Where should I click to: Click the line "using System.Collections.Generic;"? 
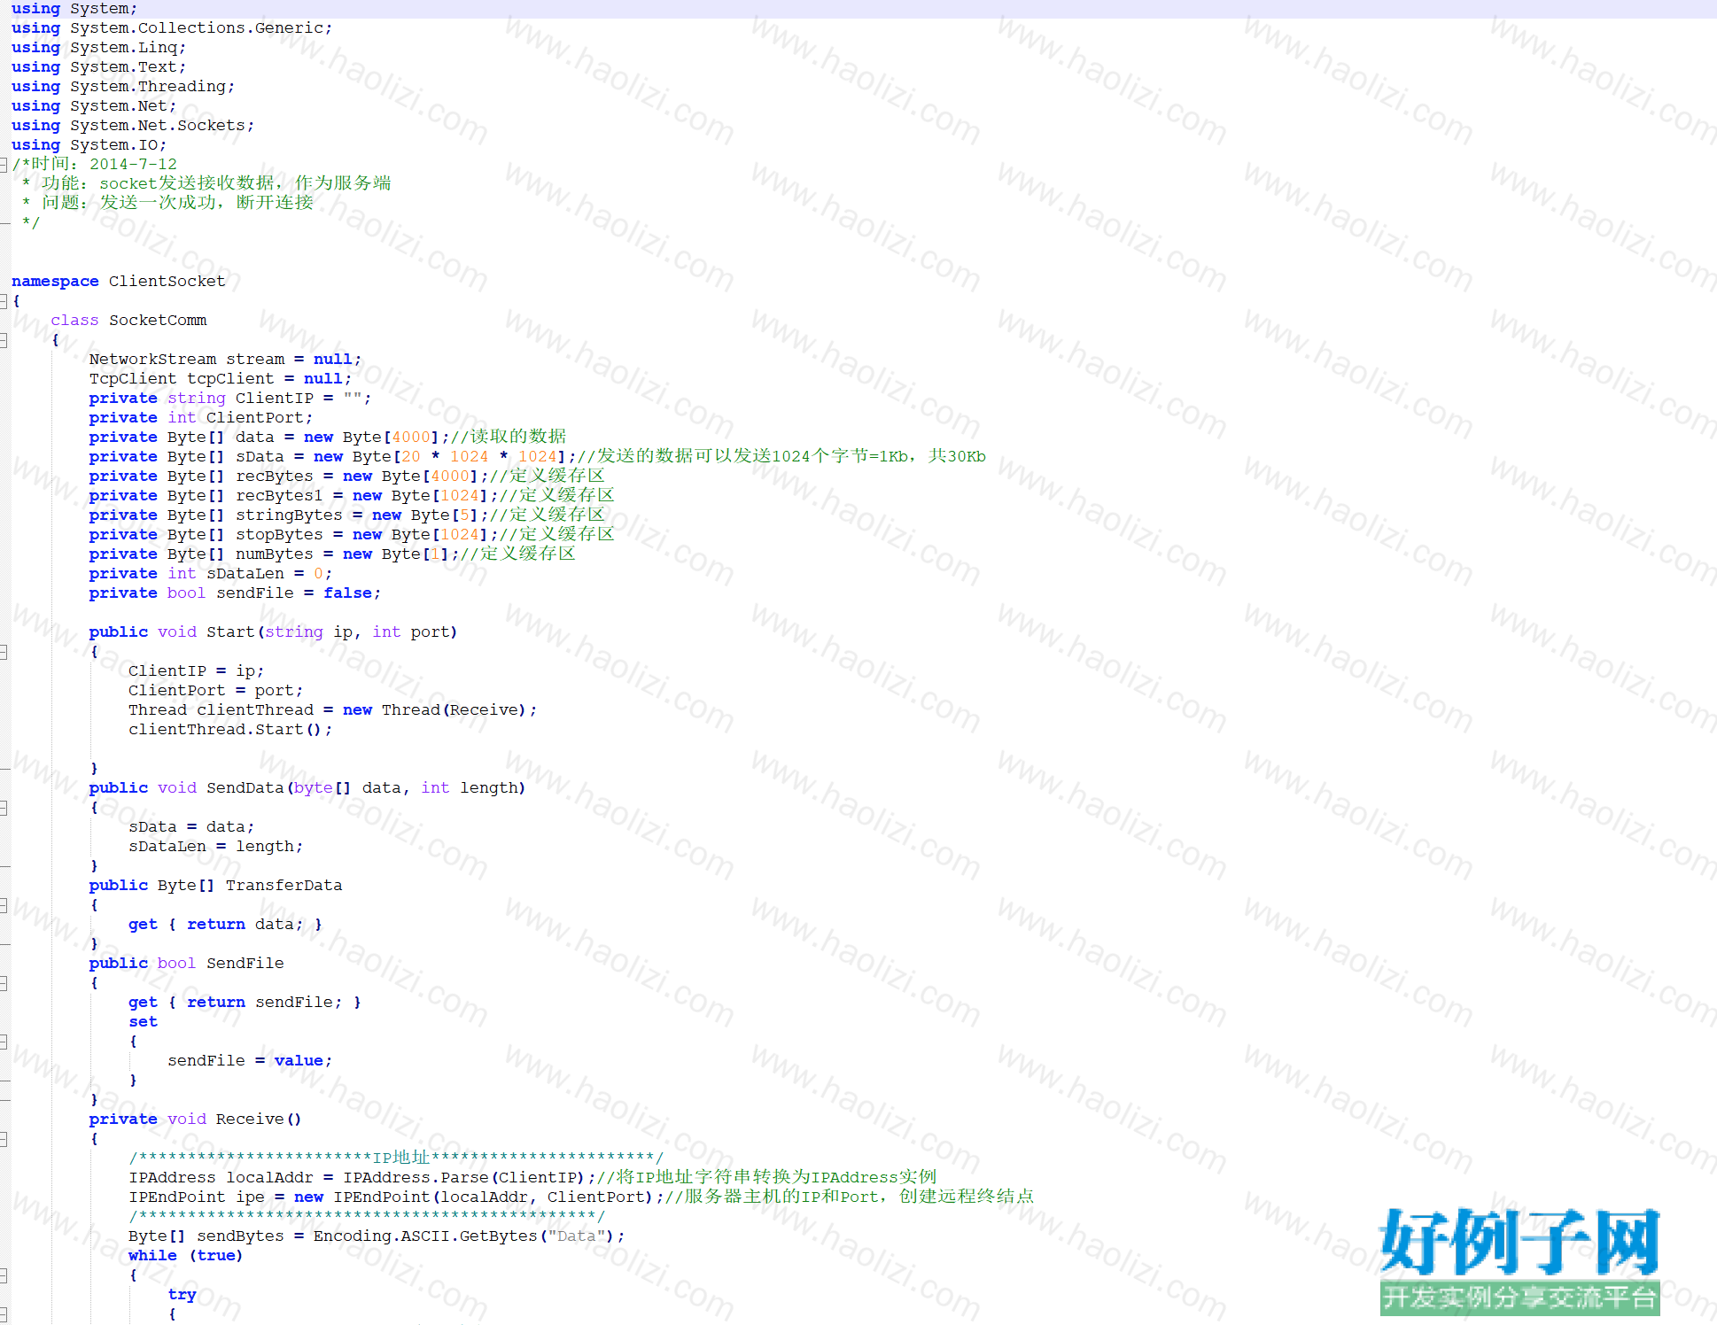(x=172, y=28)
